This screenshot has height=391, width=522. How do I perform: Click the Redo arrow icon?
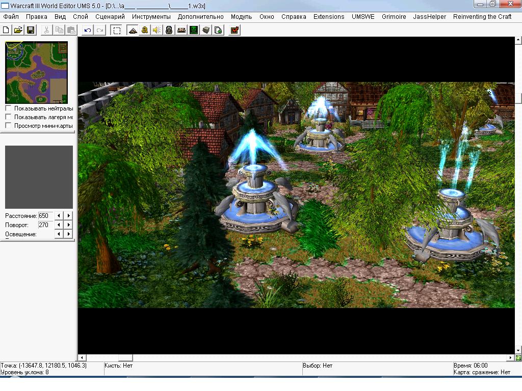(100, 30)
